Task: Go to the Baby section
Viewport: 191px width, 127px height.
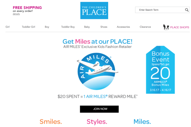Action: click(x=87, y=27)
